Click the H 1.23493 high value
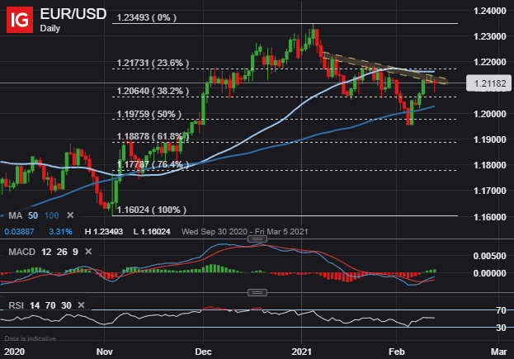 tap(104, 232)
